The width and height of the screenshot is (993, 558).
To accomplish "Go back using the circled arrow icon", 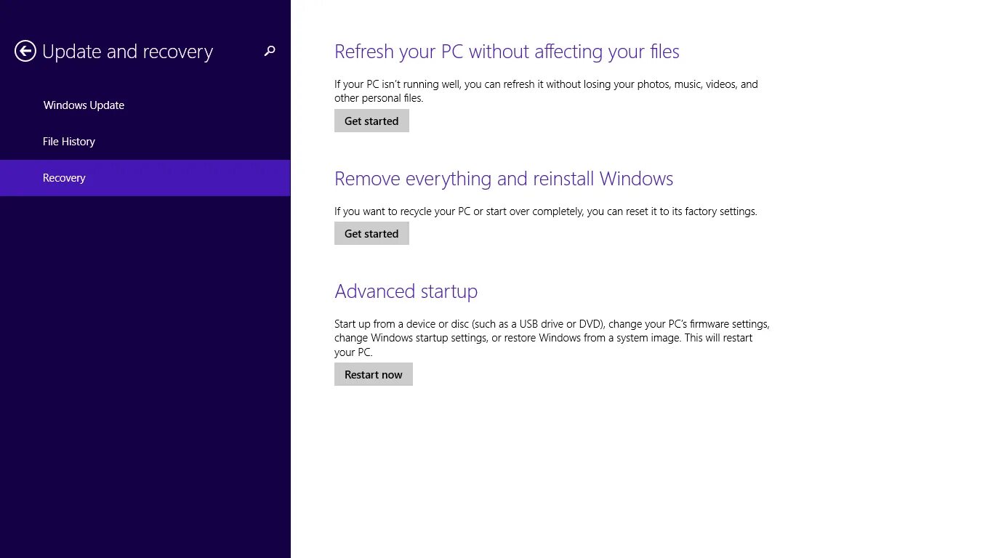I will coord(25,51).
